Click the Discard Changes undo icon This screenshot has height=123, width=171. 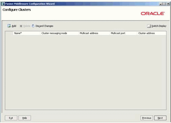tap(33, 26)
